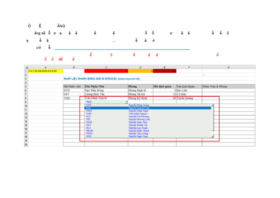This screenshot has height=198, width=280.
Task: Select the NLT Nguyễn Lan Thanh entry
Action: tap(148, 128)
